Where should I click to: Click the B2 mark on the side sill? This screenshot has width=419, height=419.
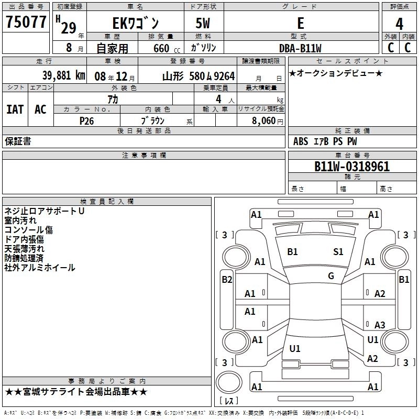227,280
